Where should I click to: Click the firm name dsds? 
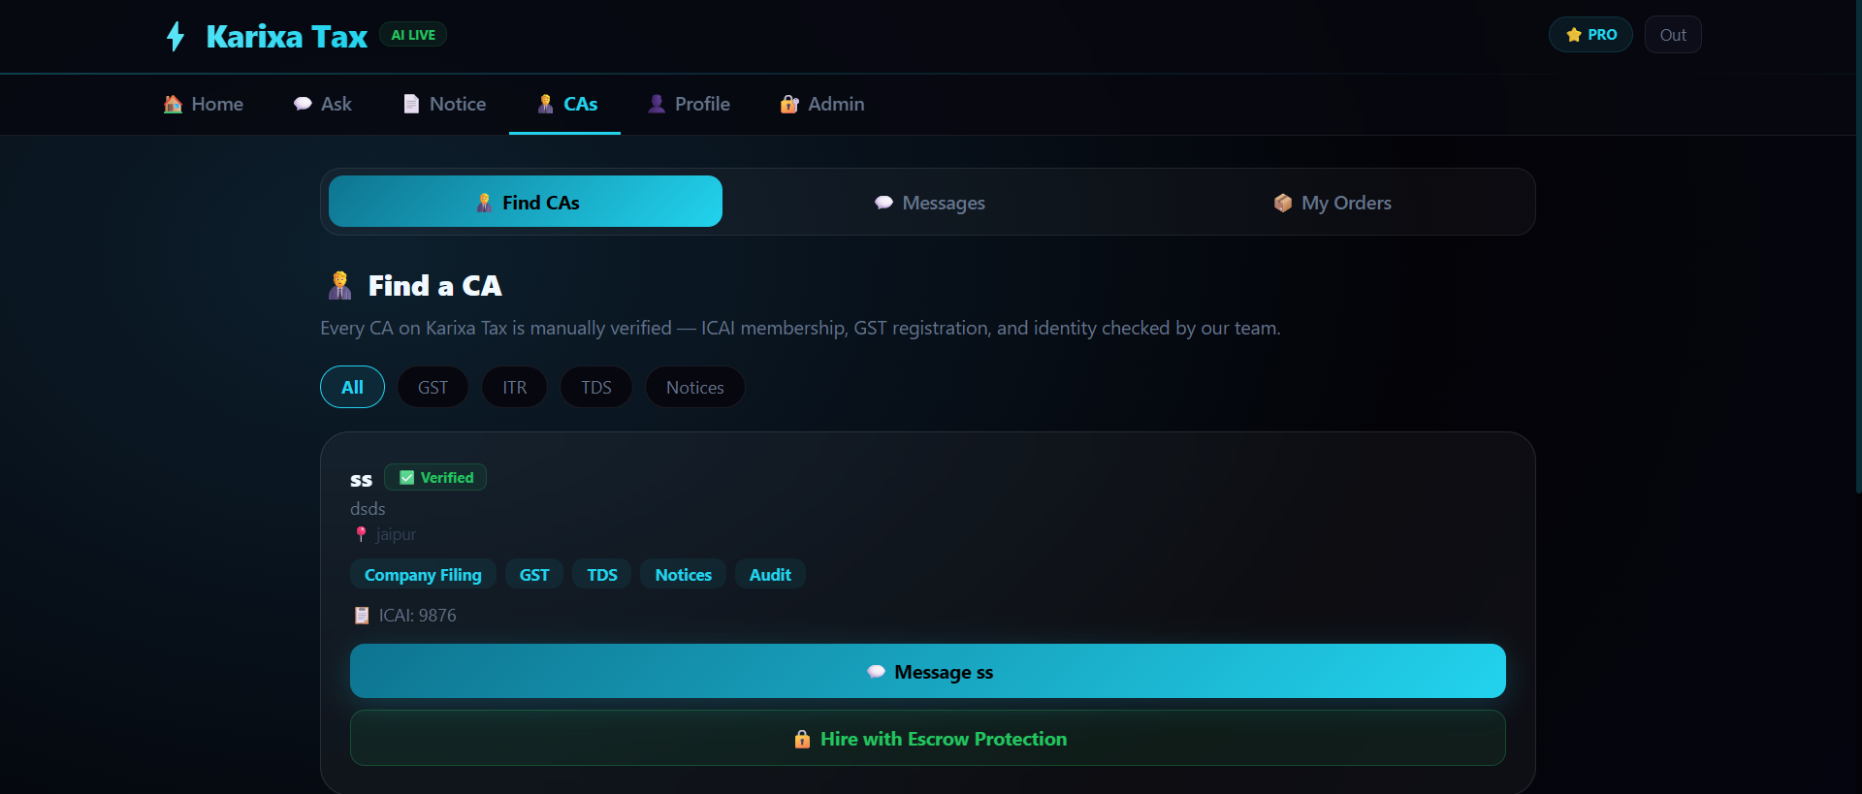coord(368,508)
